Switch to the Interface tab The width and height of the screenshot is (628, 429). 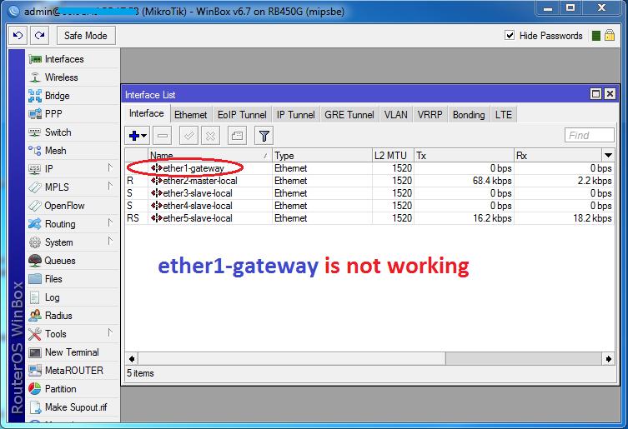coord(146,113)
